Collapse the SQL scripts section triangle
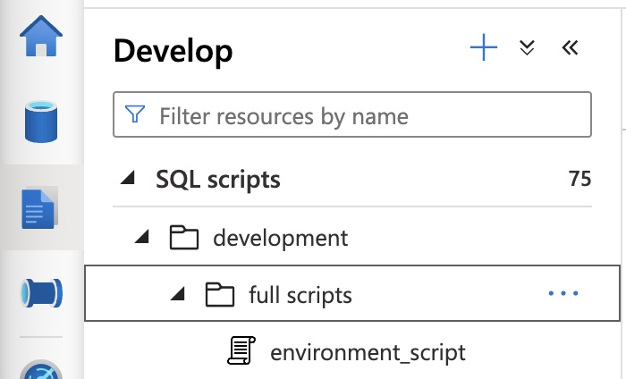The image size is (626, 379). click(128, 180)
